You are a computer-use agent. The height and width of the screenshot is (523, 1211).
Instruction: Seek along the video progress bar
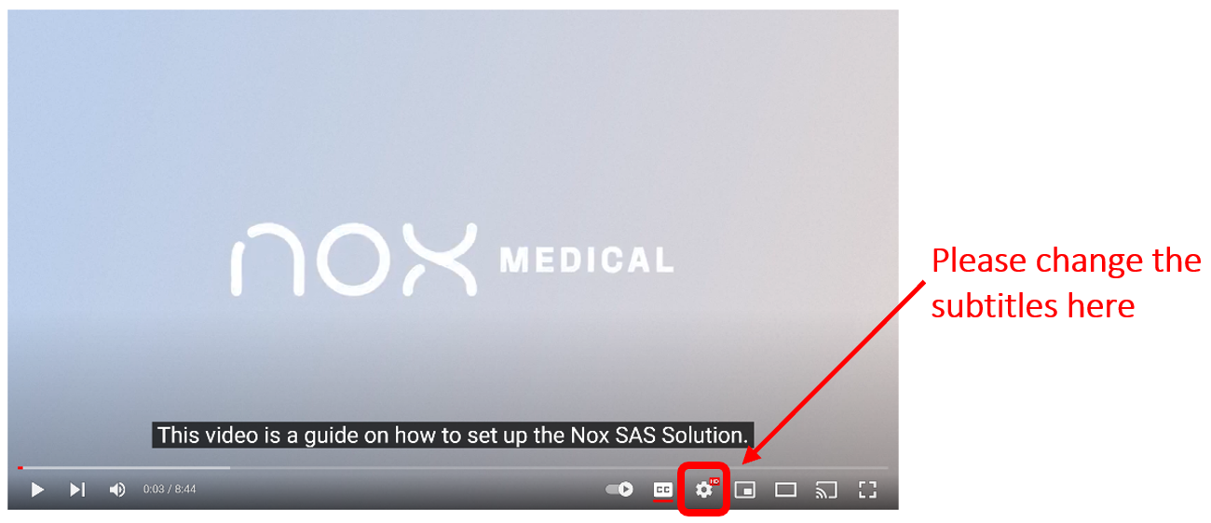(x=453, y=467)
